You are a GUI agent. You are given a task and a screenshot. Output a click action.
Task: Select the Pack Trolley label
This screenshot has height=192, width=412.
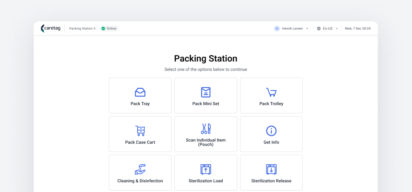(x=271, y=104)
